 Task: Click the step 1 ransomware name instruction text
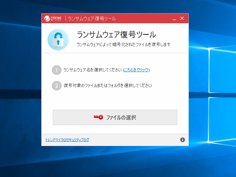click(90, 70)
